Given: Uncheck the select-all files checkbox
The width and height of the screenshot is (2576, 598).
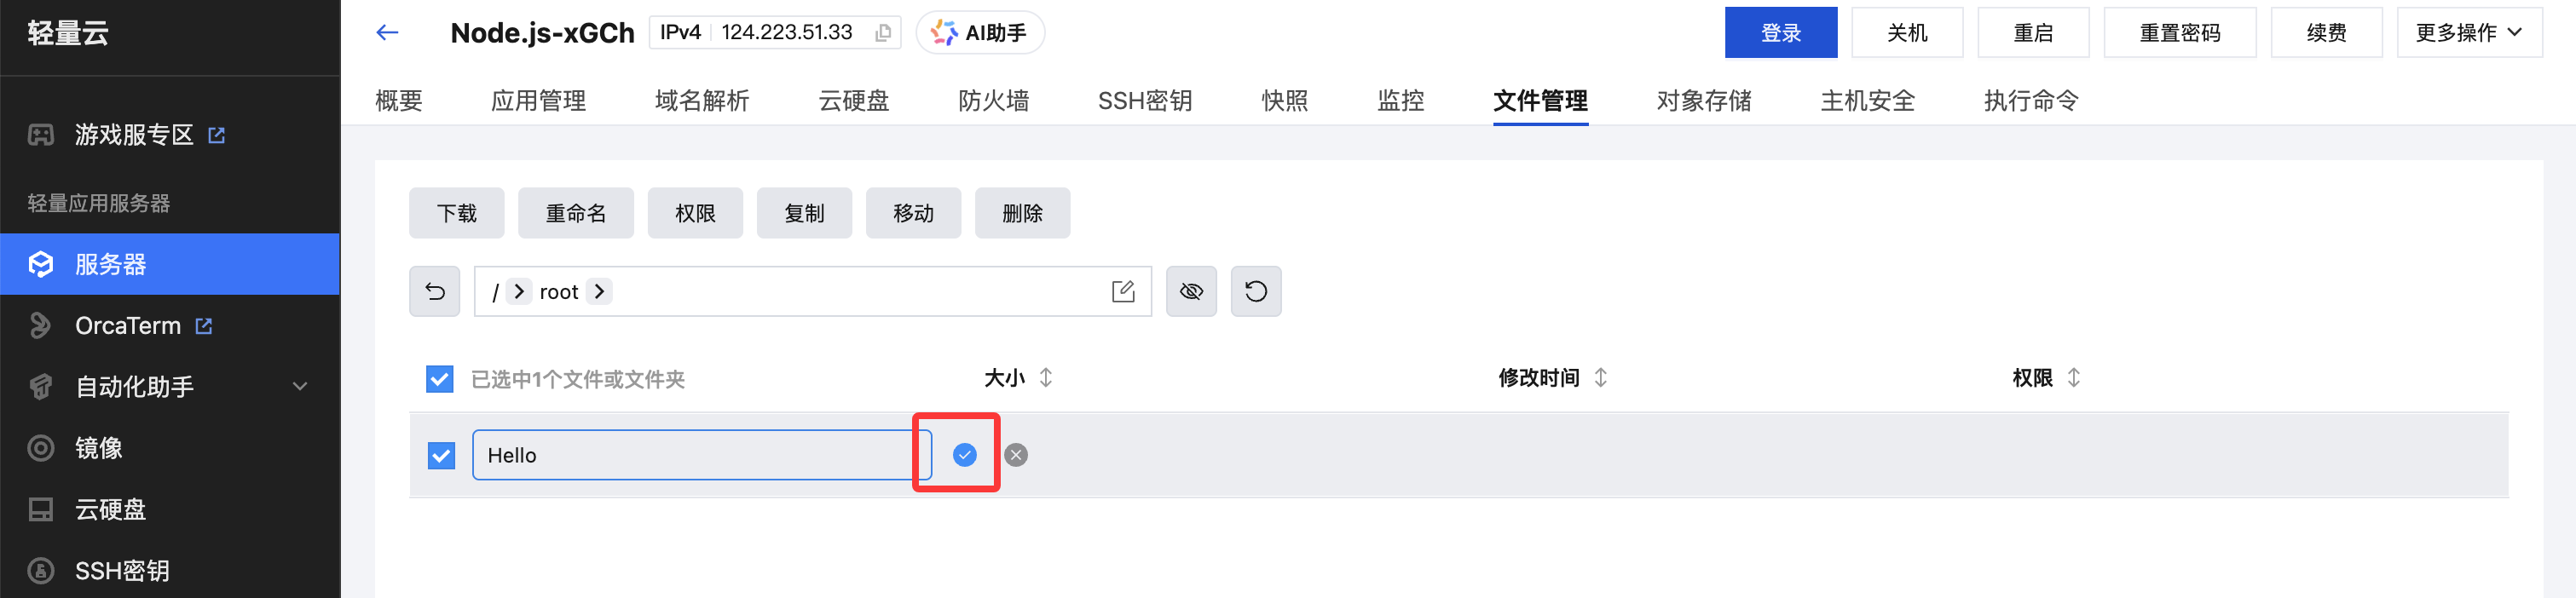Looking at the screenshot, I should [440, 379].
